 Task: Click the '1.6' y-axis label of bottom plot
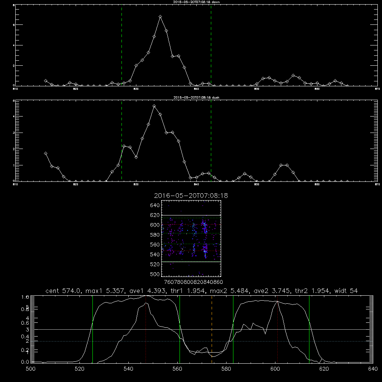pyautogui.click(x=25, y=297)
